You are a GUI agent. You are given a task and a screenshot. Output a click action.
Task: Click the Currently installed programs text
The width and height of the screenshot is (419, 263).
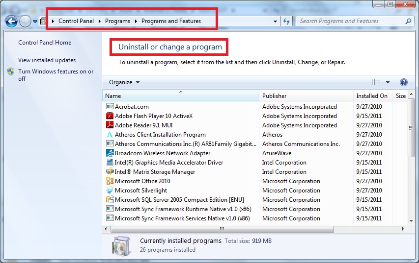point(181,241)
